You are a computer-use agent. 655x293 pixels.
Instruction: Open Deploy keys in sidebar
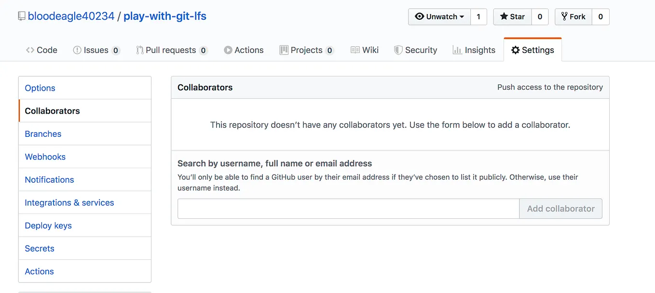point(85,226)
